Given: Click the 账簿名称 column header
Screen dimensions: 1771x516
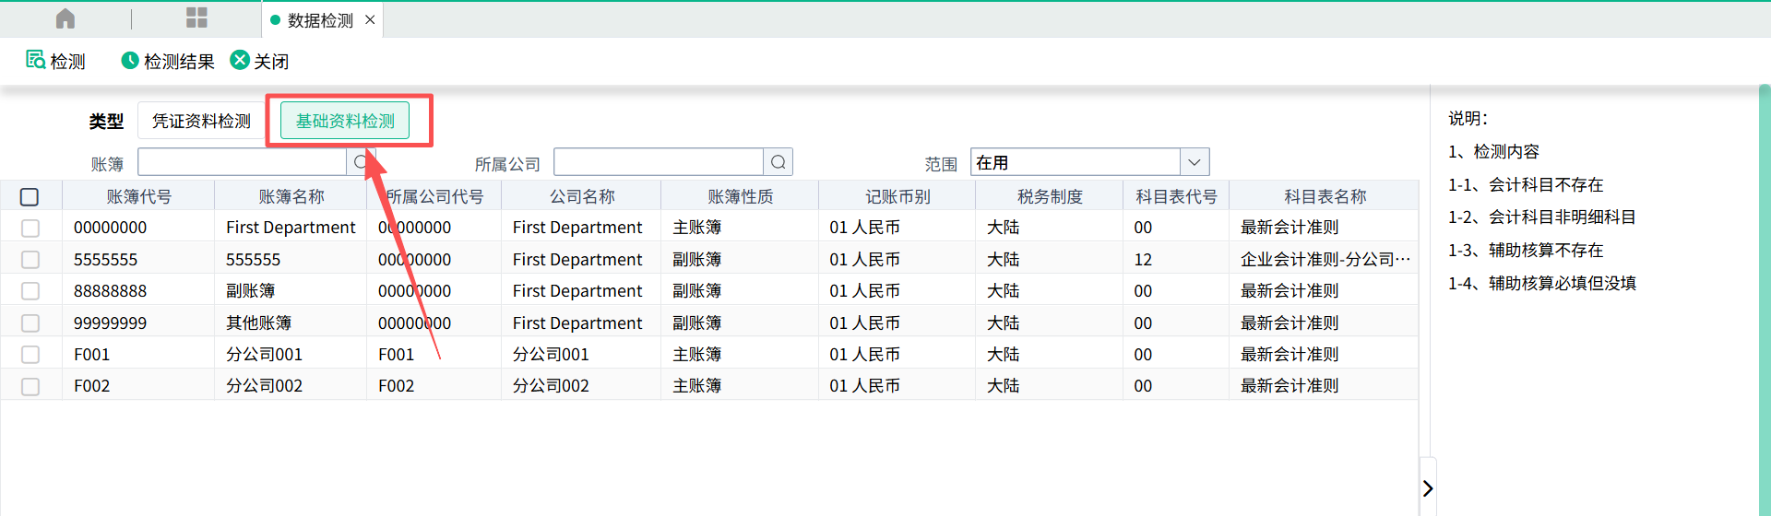Looking at the screenshot, I should (291, 196).
